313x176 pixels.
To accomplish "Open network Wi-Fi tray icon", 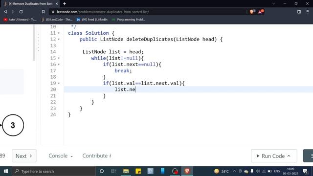I will click(x=264, y=171).
